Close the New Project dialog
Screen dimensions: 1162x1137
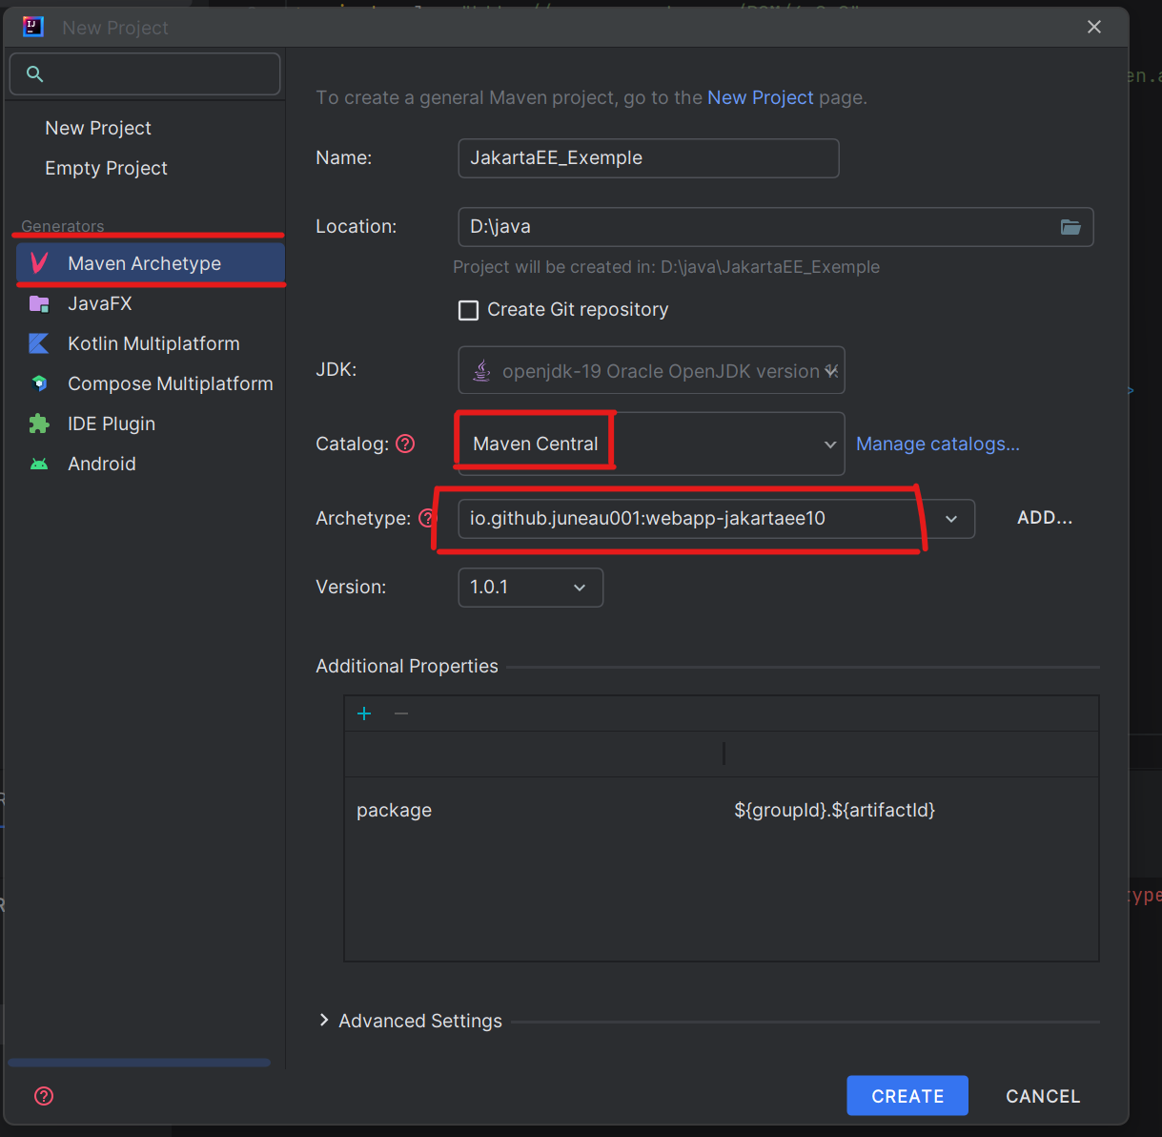(x=1094, y=27)
